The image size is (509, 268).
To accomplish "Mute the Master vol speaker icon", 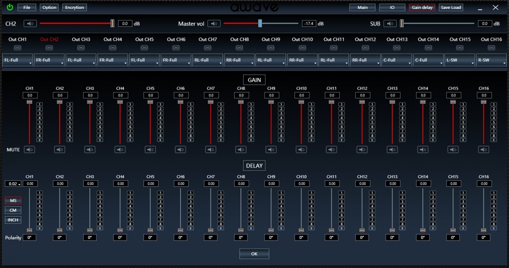I will [x=214, y=23].
